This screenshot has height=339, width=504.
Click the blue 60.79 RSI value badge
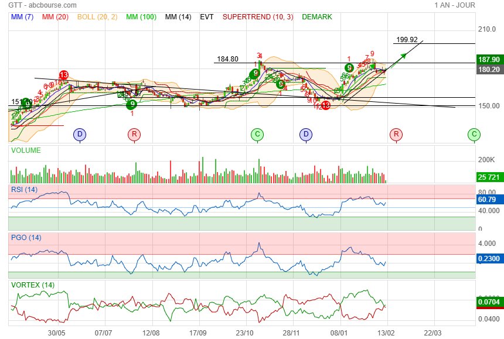pyautogui.click(x=488, y=200)
